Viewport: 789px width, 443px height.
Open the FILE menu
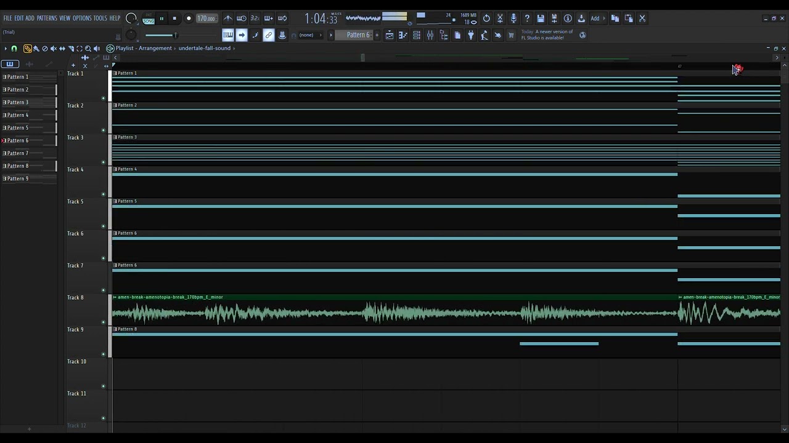tap(7, 18)
